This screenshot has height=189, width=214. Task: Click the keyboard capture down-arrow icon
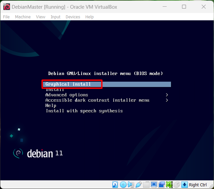point(185,185)
